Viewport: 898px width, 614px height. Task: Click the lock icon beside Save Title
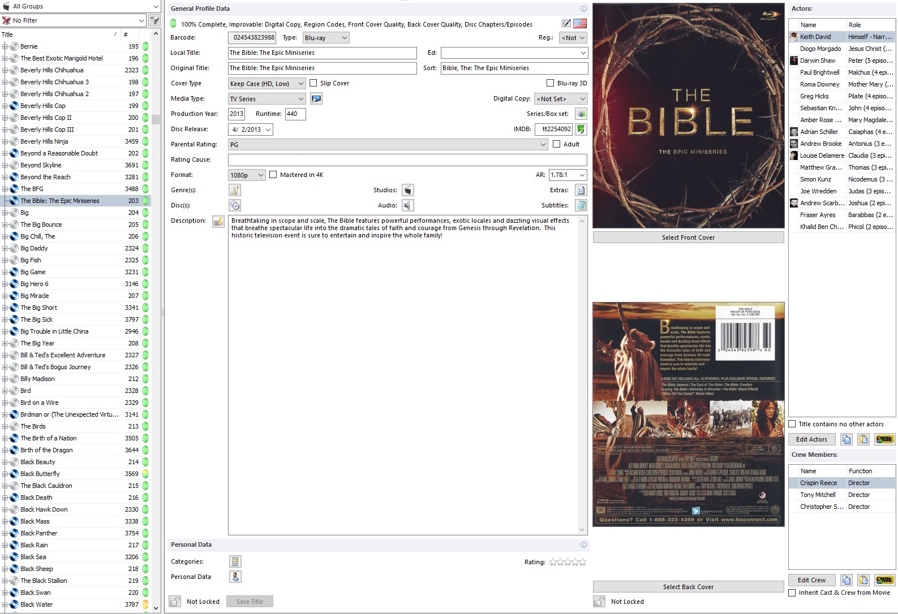(x=175, y=602)
